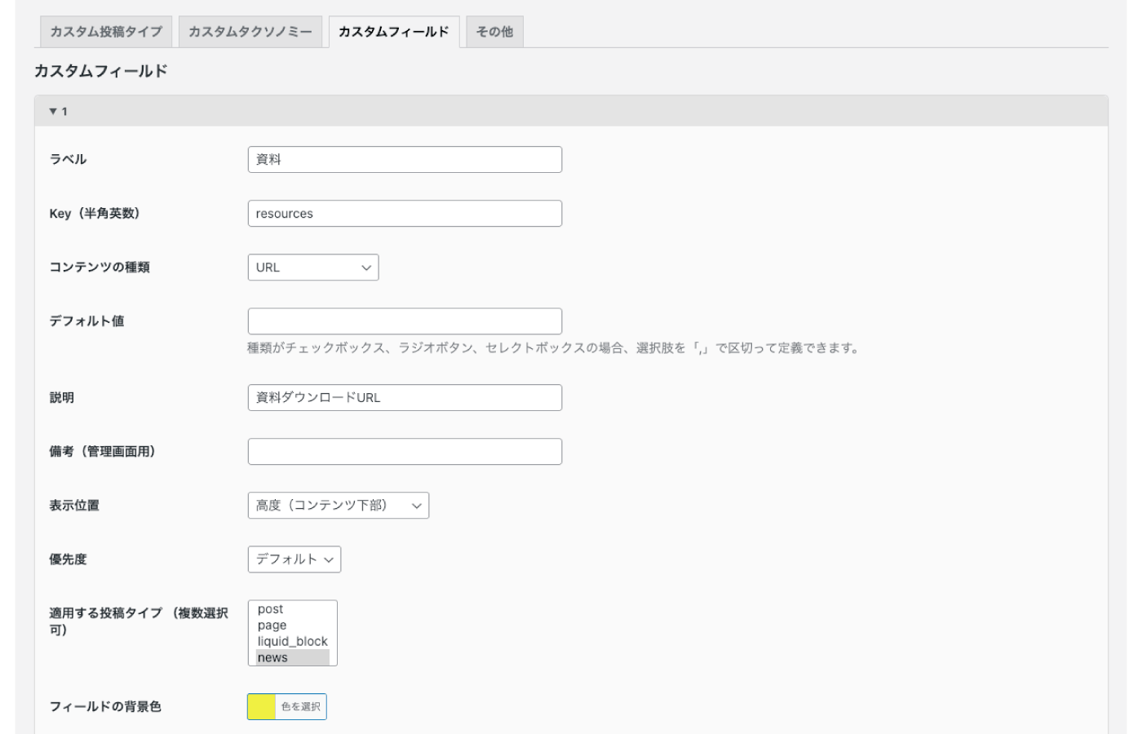Select the カスタムフィールド tab
The height and width of the screenshot is (734, 1142).
(x=394, y=32)
